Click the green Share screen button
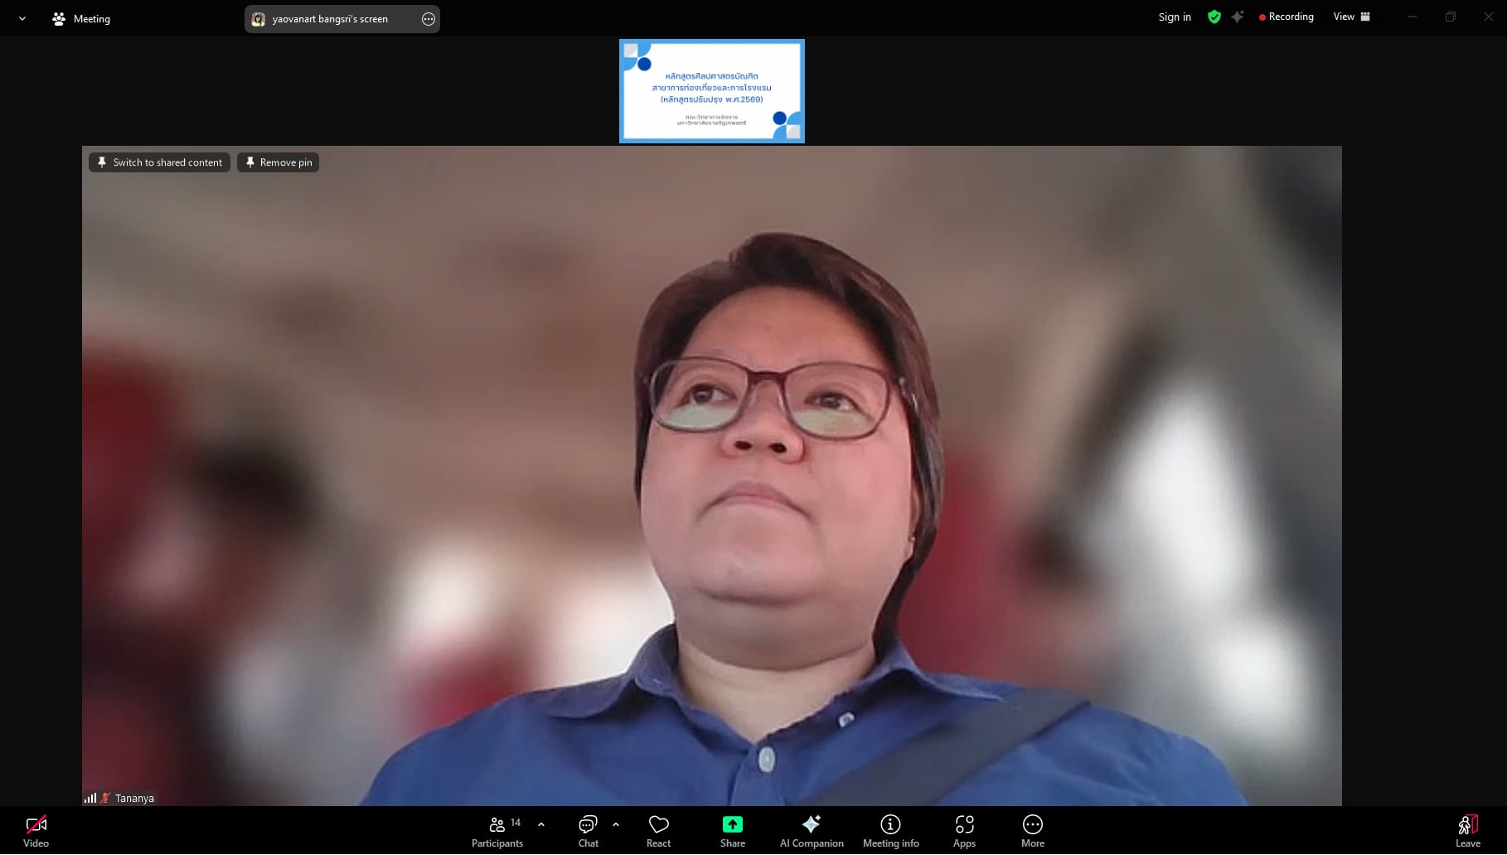The width and height of the screenshot is (1507, 855). tap(732, 831)
